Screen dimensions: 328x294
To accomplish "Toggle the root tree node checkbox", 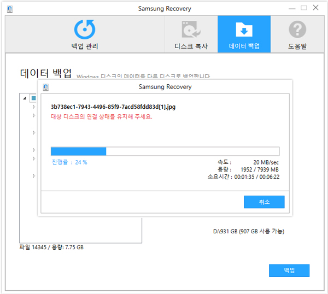I will pos(33,98).
